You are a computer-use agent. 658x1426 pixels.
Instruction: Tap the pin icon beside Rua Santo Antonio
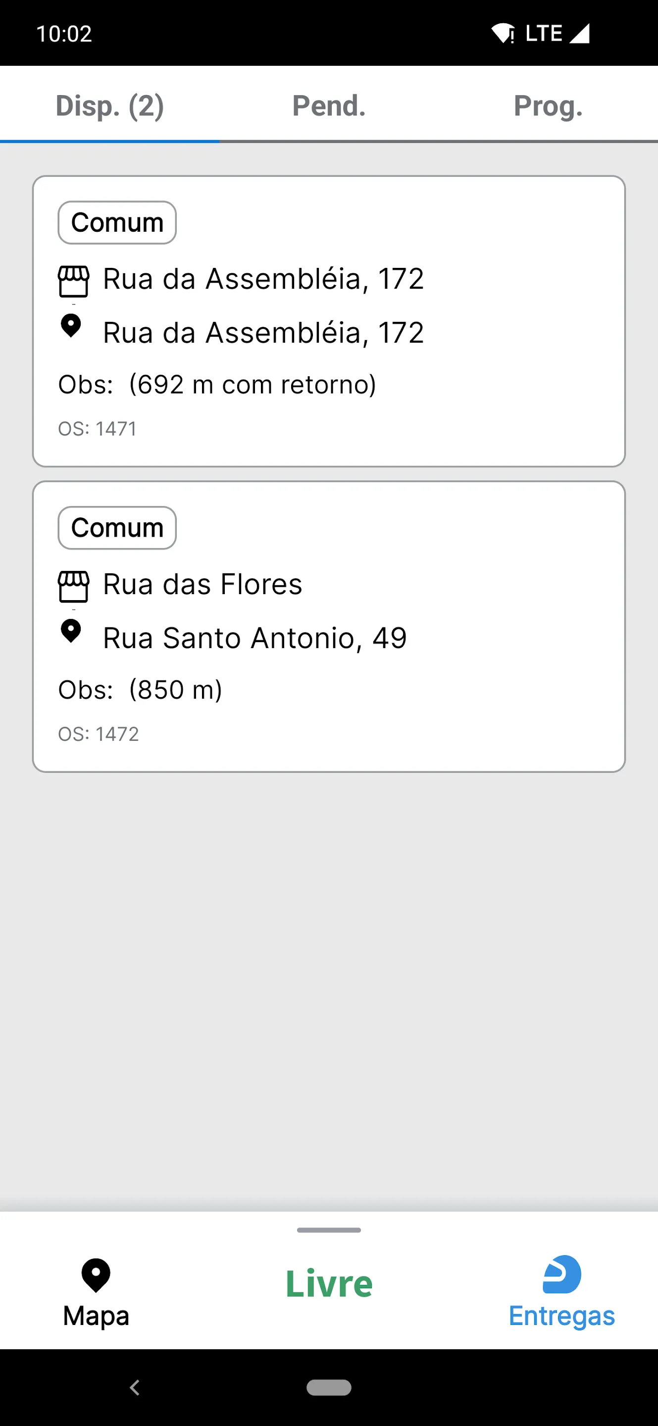[x=71, y=631]
